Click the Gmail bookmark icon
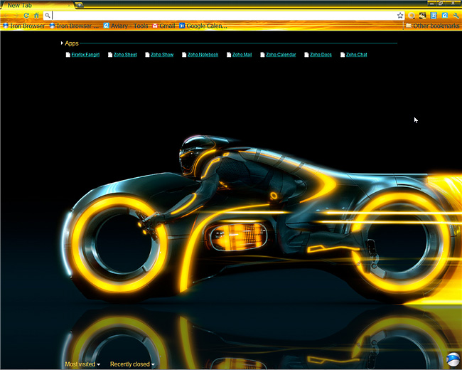Screen dimensions: 462x370 tap(155, 26)
